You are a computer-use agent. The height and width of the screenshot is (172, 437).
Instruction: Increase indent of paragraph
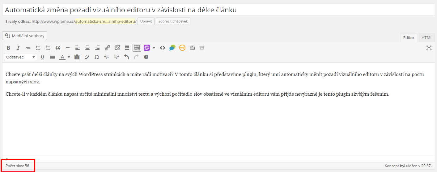coord(117,57)
